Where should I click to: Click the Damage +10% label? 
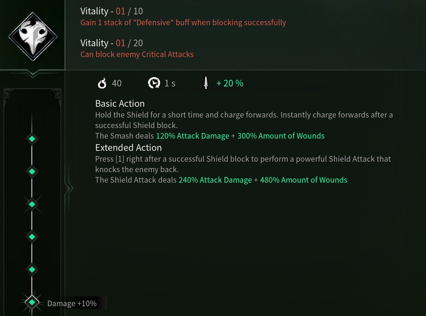pos(72,303)
